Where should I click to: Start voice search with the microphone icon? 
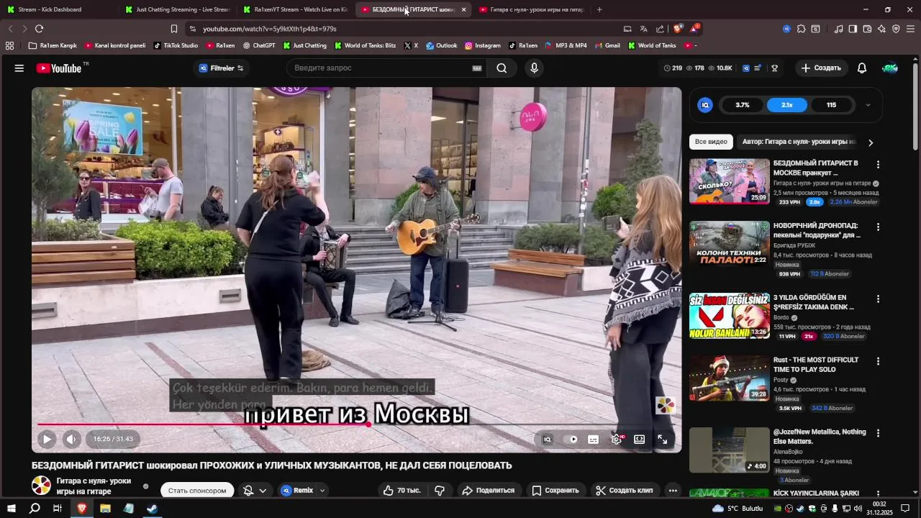[534, 68]
